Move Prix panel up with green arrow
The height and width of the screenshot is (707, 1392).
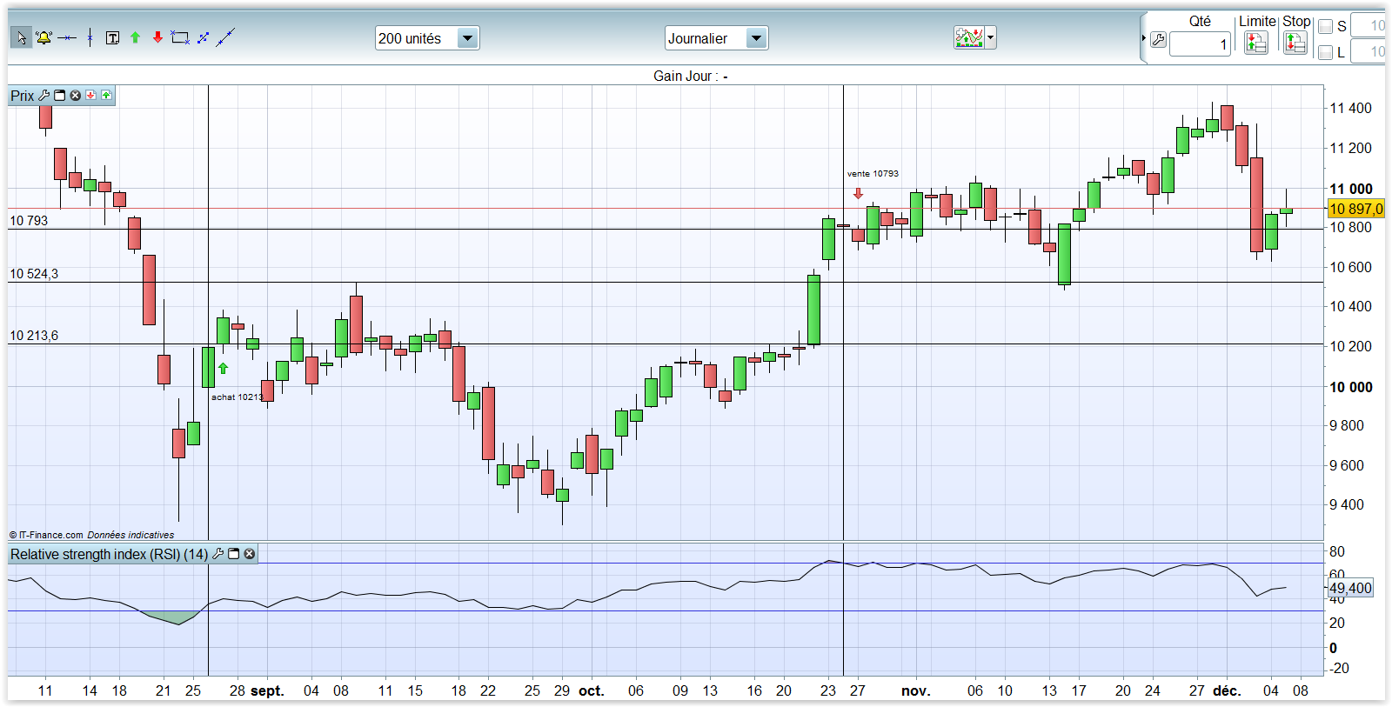pyautogui.click(x=106, y=95)
